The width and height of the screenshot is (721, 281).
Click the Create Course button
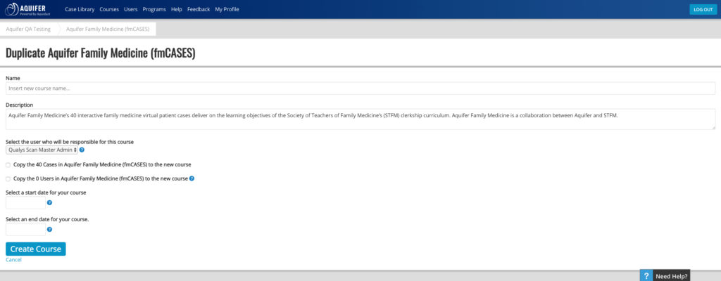pos(35,249)
